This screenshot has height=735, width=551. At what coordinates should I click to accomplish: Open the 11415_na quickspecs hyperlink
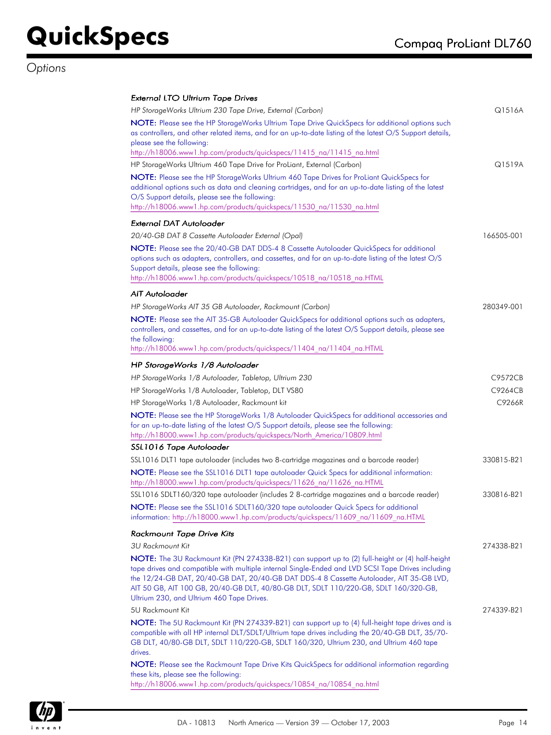pos(255,153)
